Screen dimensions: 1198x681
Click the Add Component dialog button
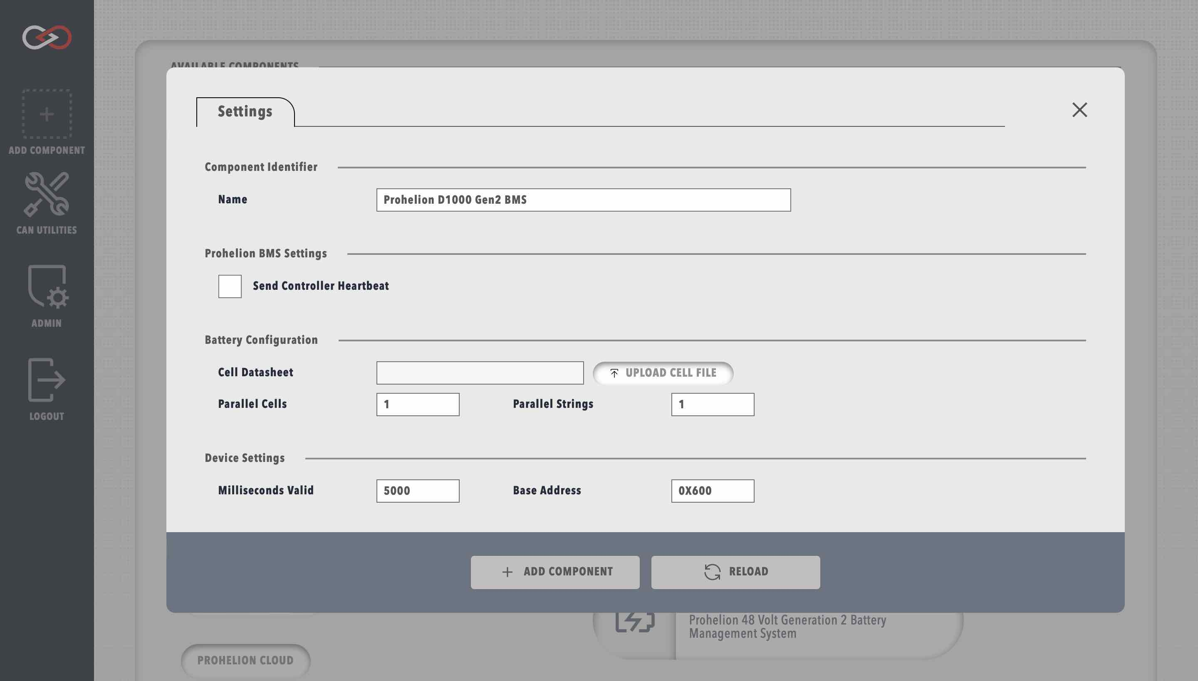click(x=555, y=572)
